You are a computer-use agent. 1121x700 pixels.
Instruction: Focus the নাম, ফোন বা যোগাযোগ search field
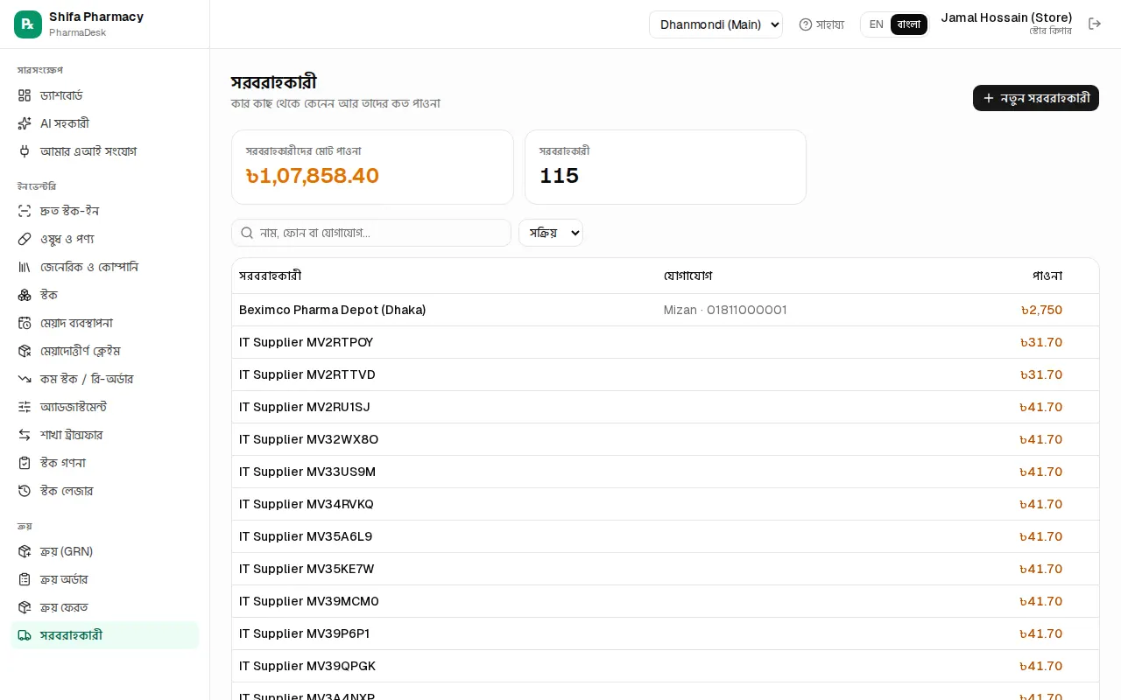click(371, 233)
